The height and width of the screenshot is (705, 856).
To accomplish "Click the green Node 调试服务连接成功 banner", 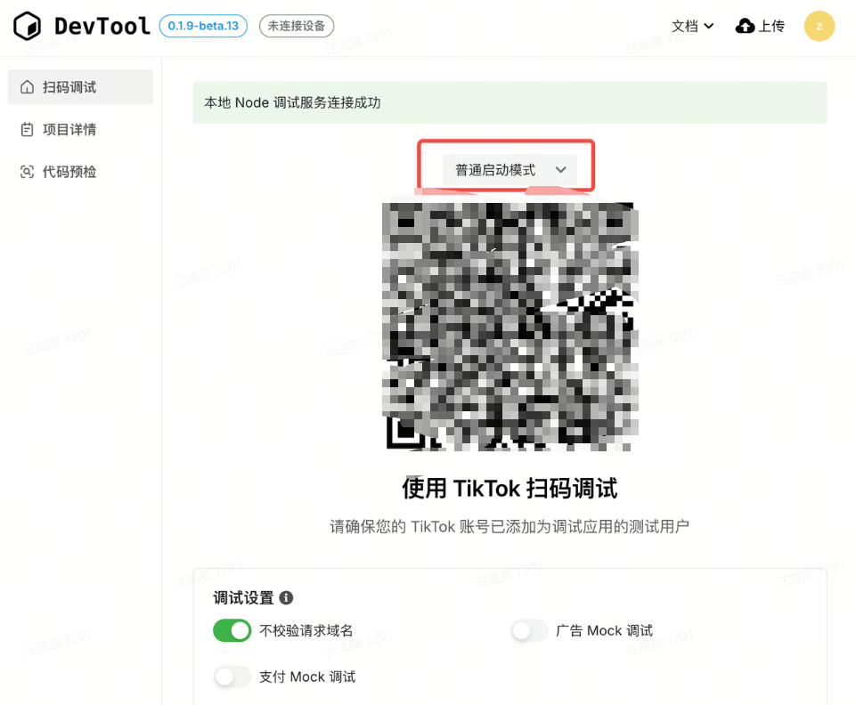I will (510, 103).
